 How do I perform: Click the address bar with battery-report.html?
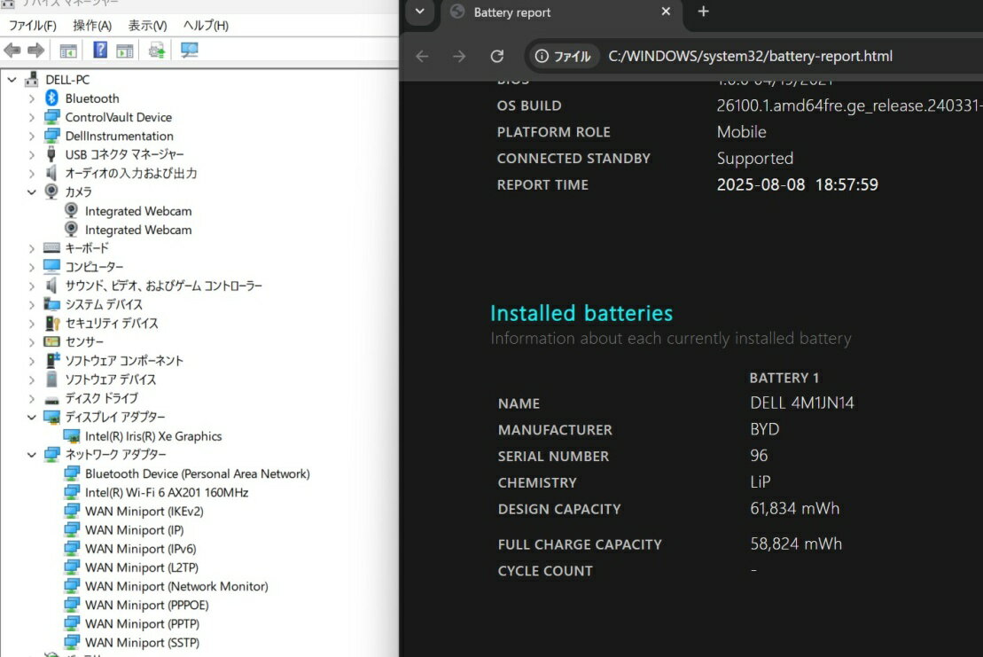pyautogui.click(x=750, y=57)
